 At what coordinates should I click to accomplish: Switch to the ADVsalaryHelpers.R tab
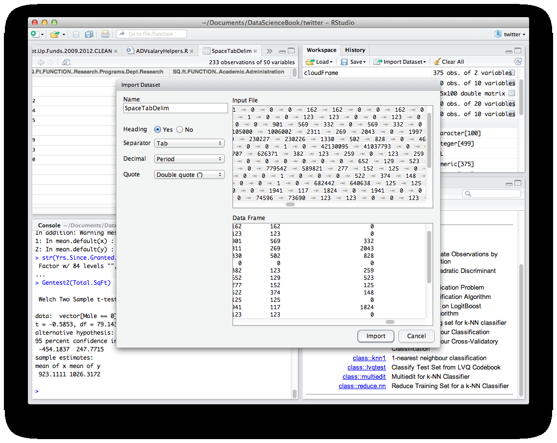(x=162, y=51)
